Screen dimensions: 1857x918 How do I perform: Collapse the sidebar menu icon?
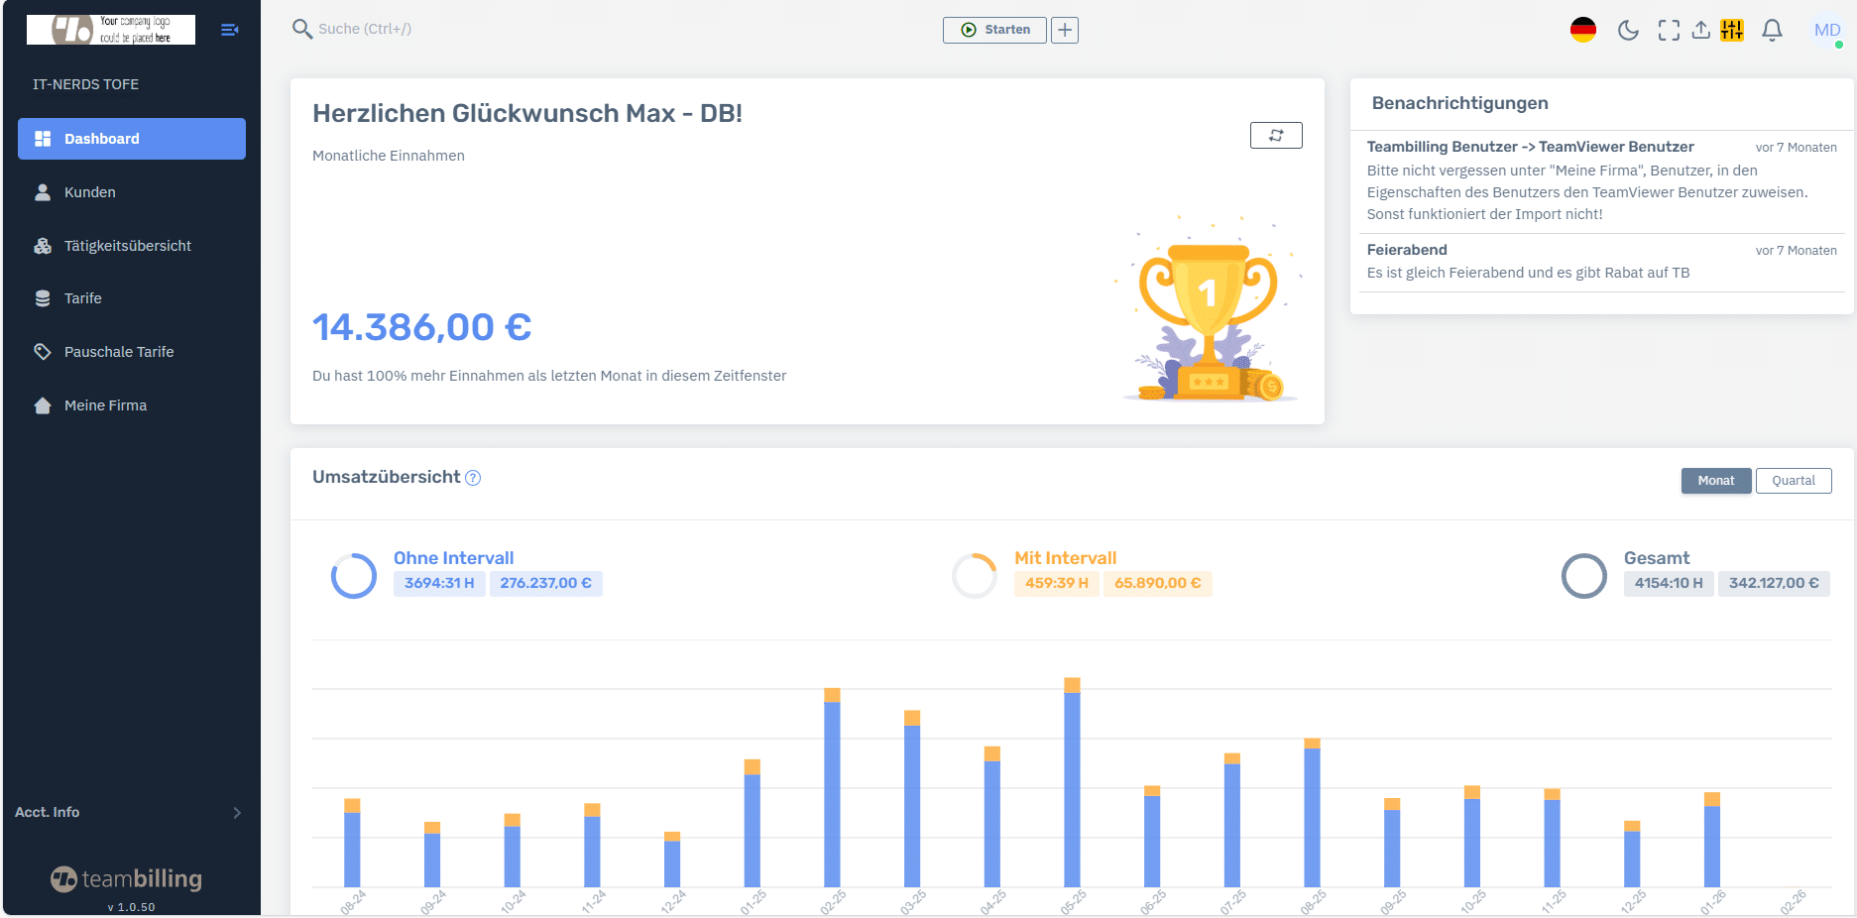point(229,30)
